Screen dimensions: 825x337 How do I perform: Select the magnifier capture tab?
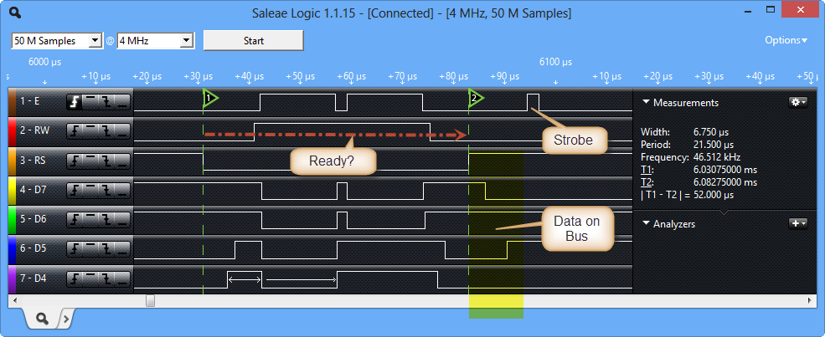tap(40, 319)
